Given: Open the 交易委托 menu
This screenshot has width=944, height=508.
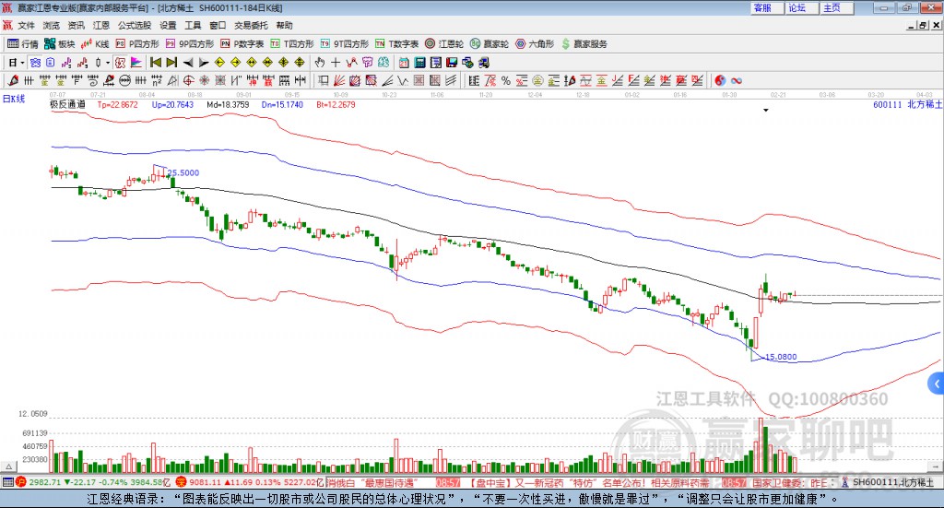Looking at the screenshot, I should (251, 25).
